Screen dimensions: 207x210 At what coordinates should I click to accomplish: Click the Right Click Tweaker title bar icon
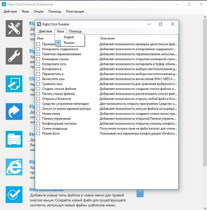pyautogui.click(x=39, y=24)
